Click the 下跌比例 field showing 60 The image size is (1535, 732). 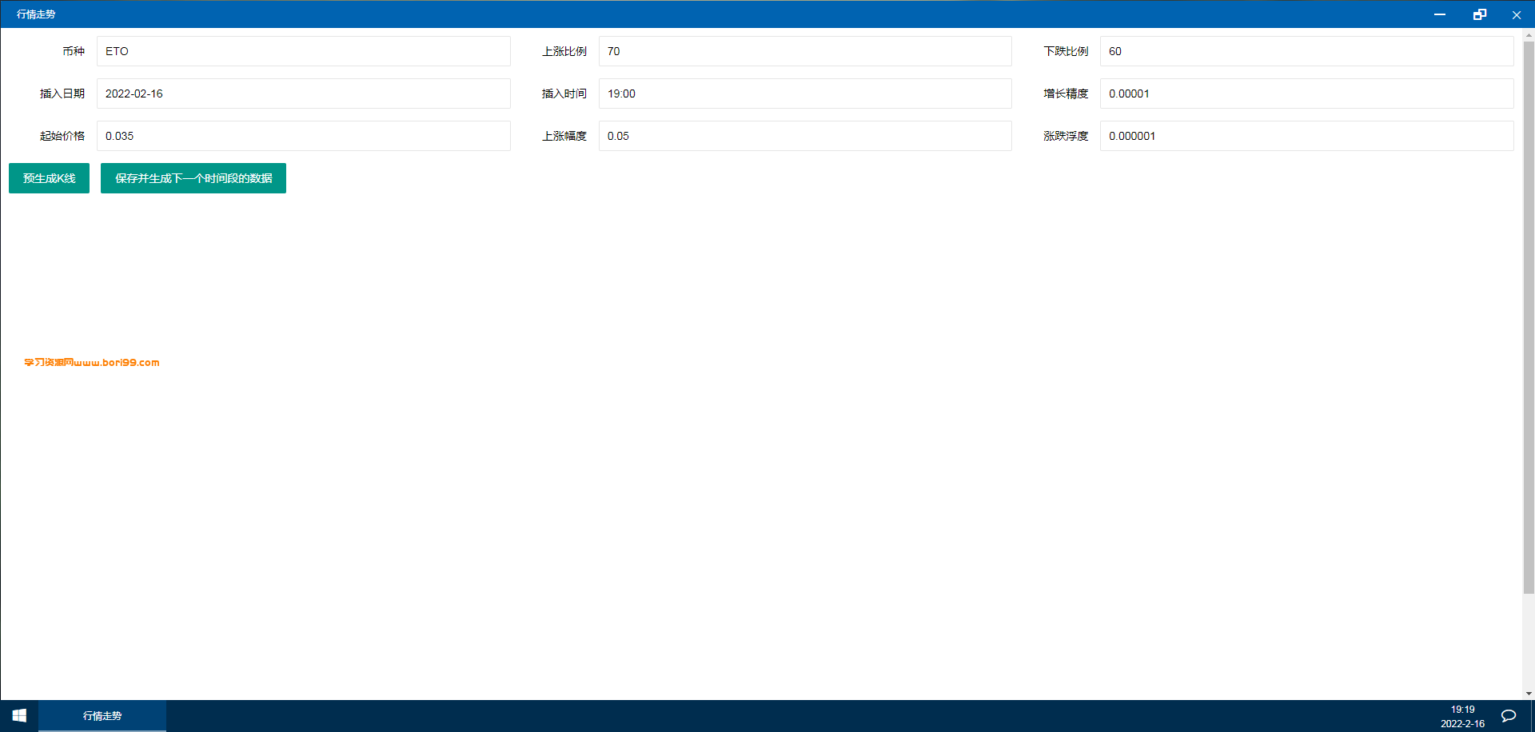tap(1307, 51)
